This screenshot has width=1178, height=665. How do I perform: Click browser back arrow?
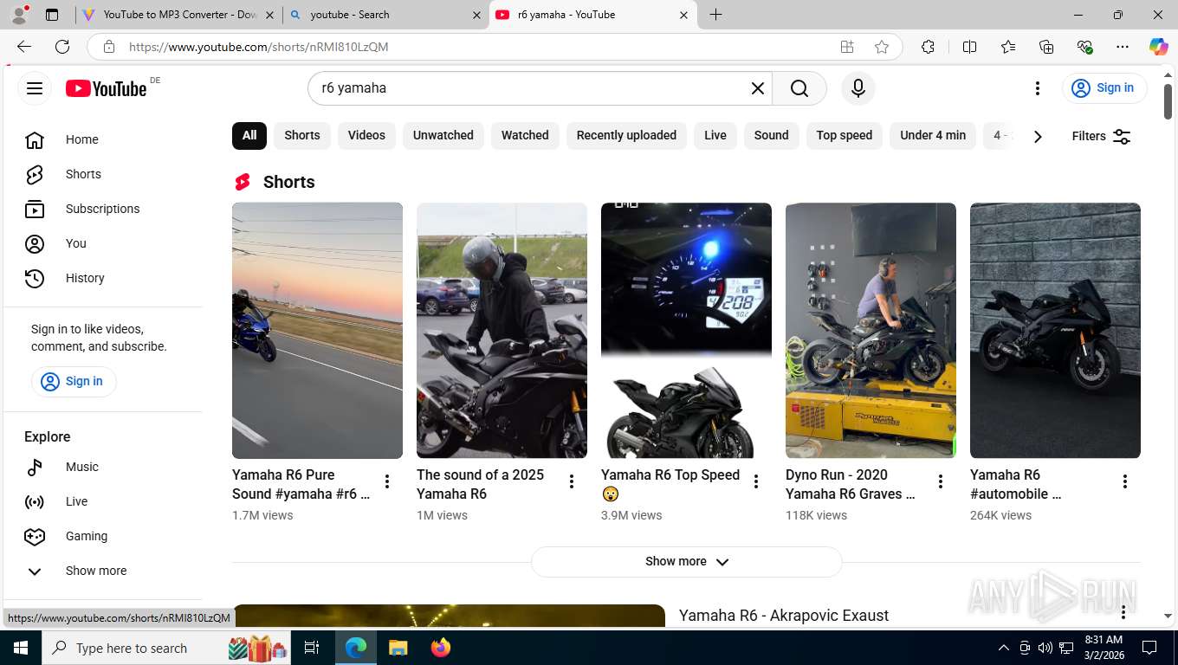coord(24,47)
